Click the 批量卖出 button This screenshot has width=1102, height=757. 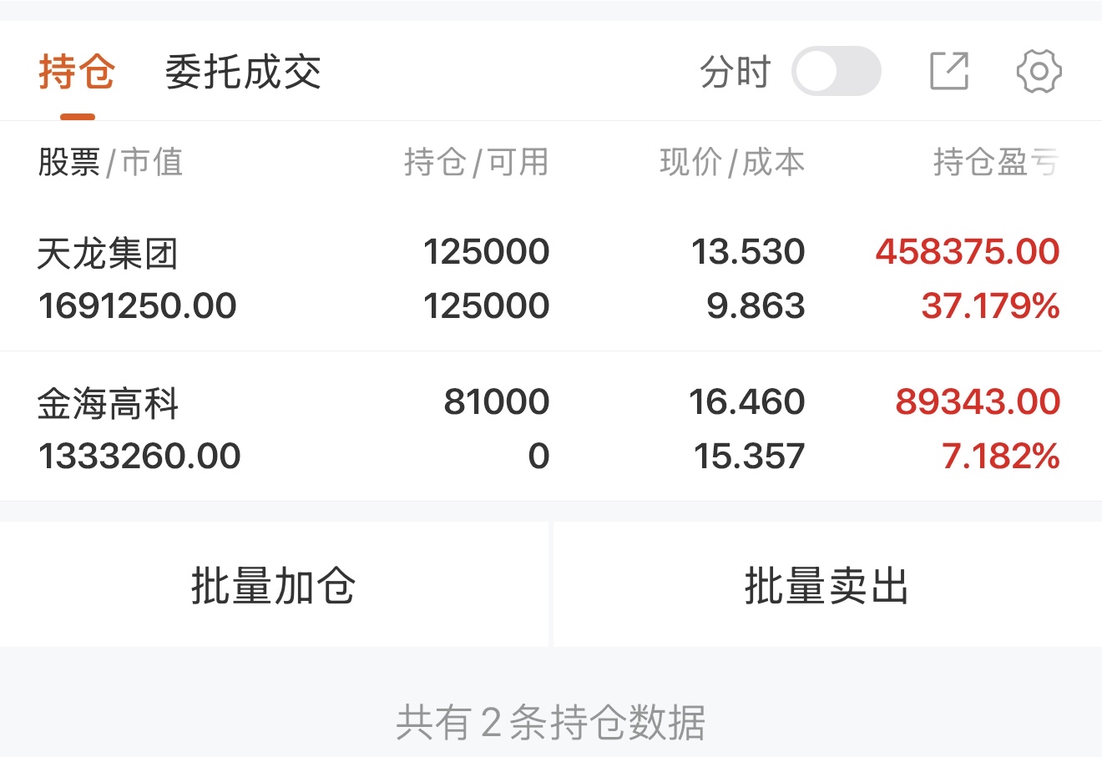pos(826,585)
